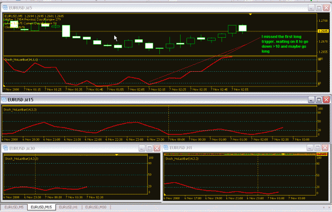
Task: Click the last white candle on the M5 chart
Action: coord(243,28)
